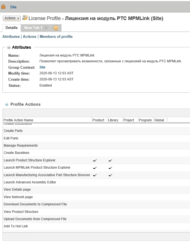Select Launch MPMLink Product Structure Explorer row
The width and height of the screenshot is (190, 246).
pos(96,168)
